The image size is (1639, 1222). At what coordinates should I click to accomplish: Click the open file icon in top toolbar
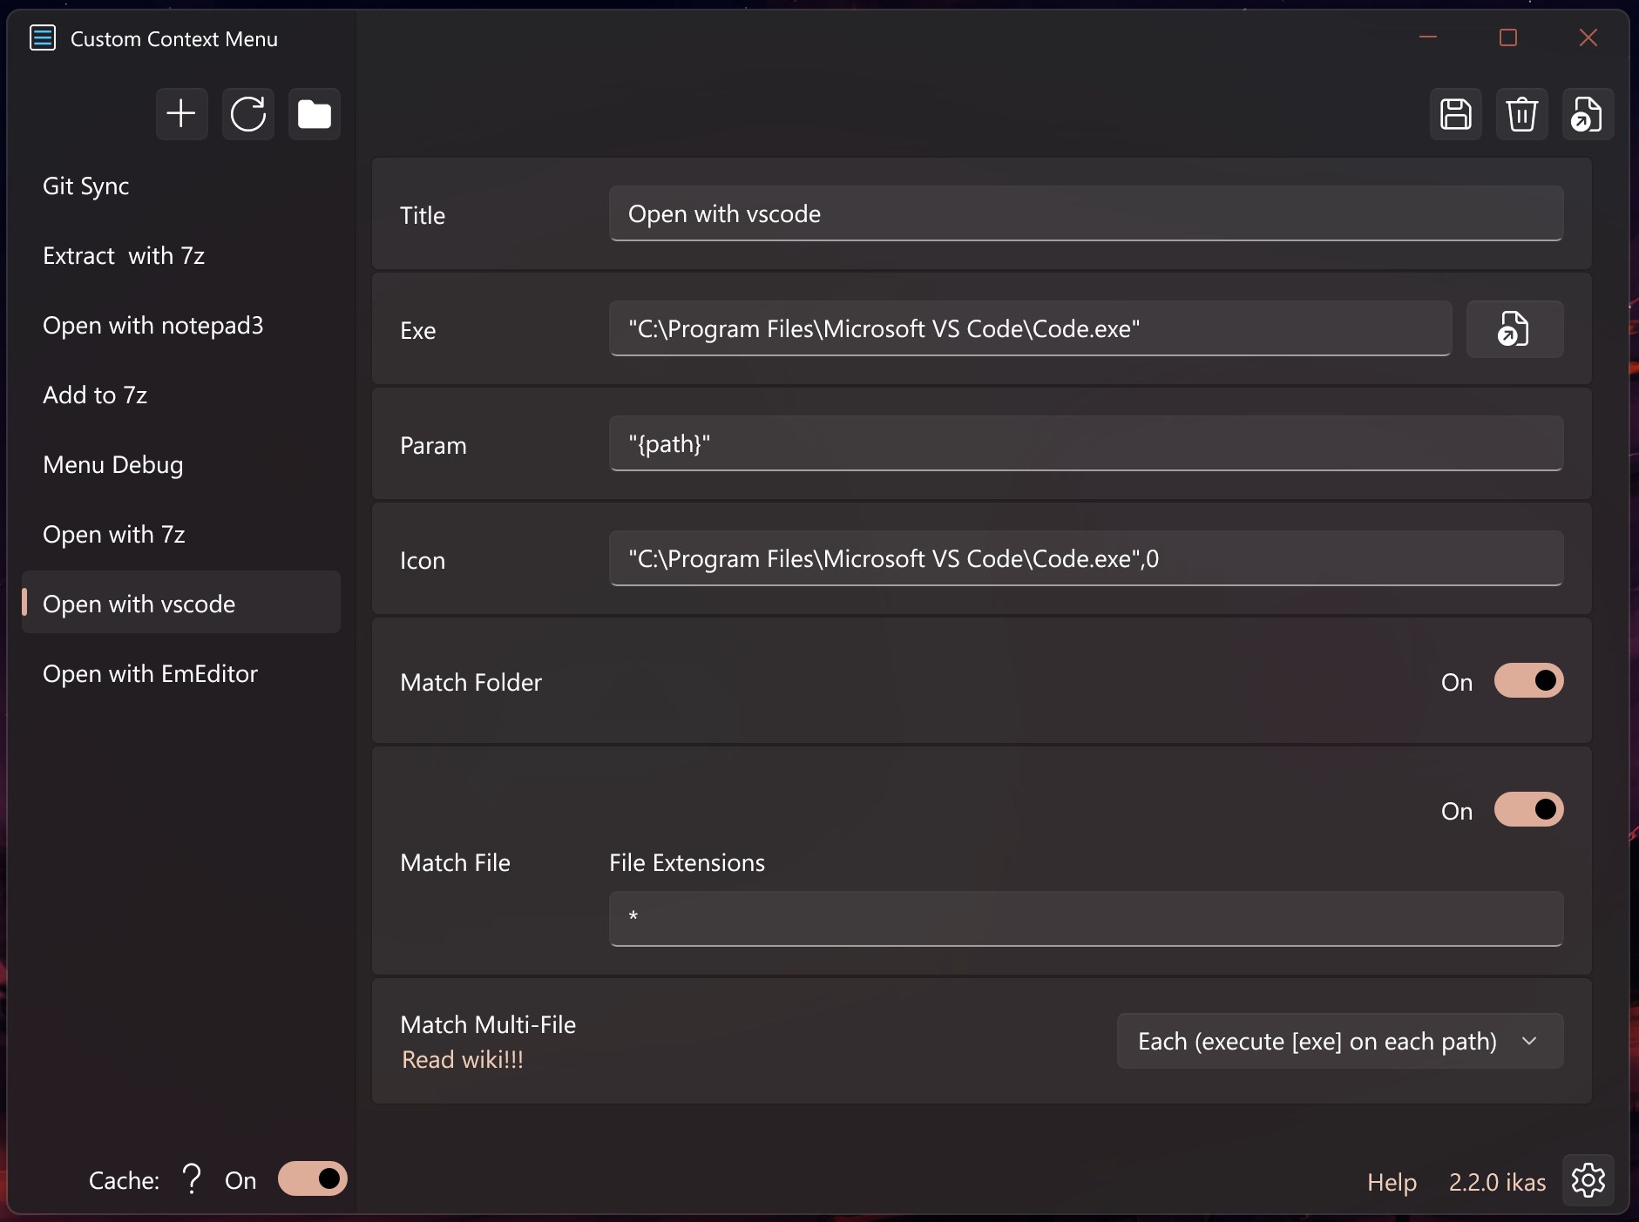coord(1587,114)
